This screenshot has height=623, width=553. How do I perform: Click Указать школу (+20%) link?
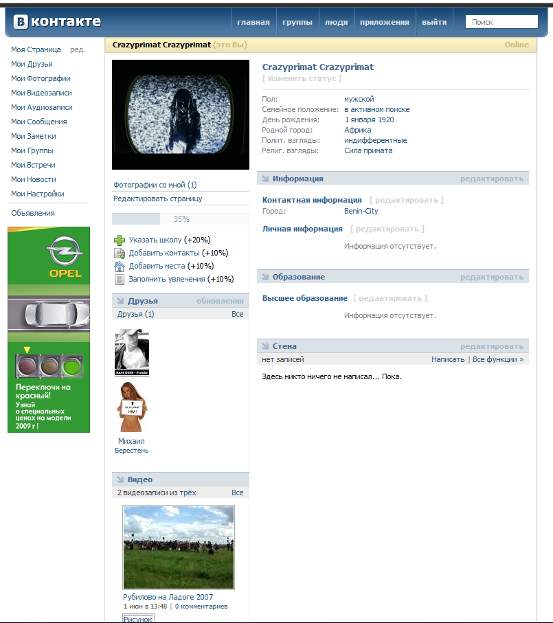[170, 240]
